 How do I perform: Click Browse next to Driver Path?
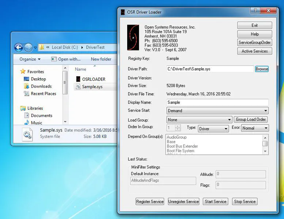[x=262, y=69]
